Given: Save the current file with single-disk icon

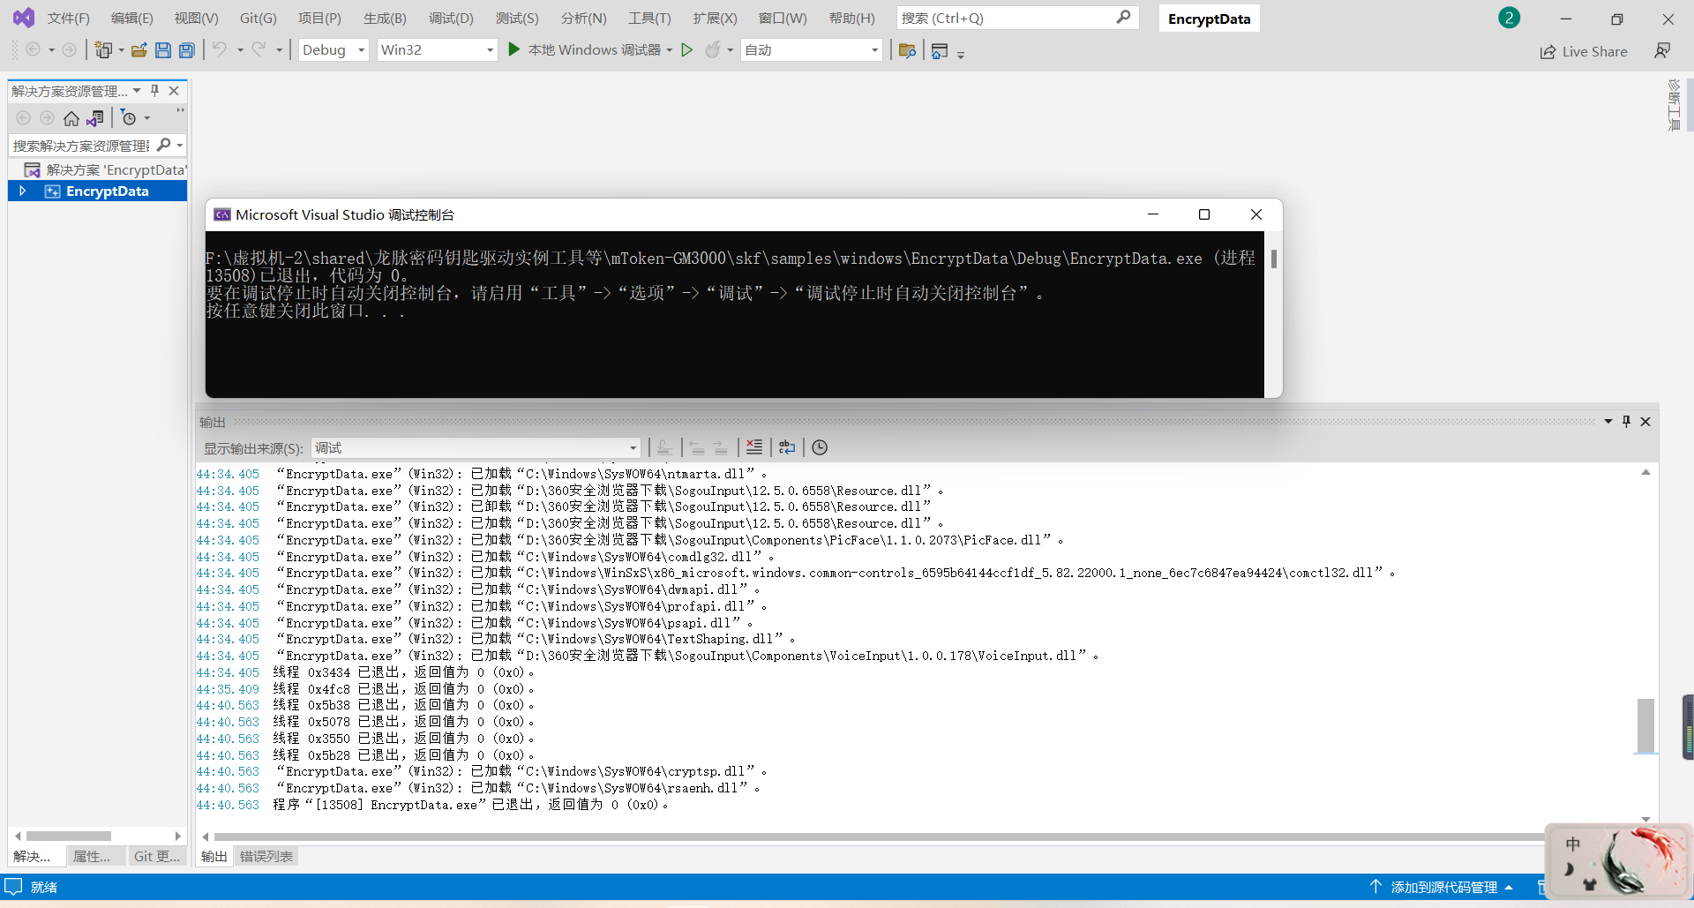Looking at the screenshot, I should tap(163, 50).
